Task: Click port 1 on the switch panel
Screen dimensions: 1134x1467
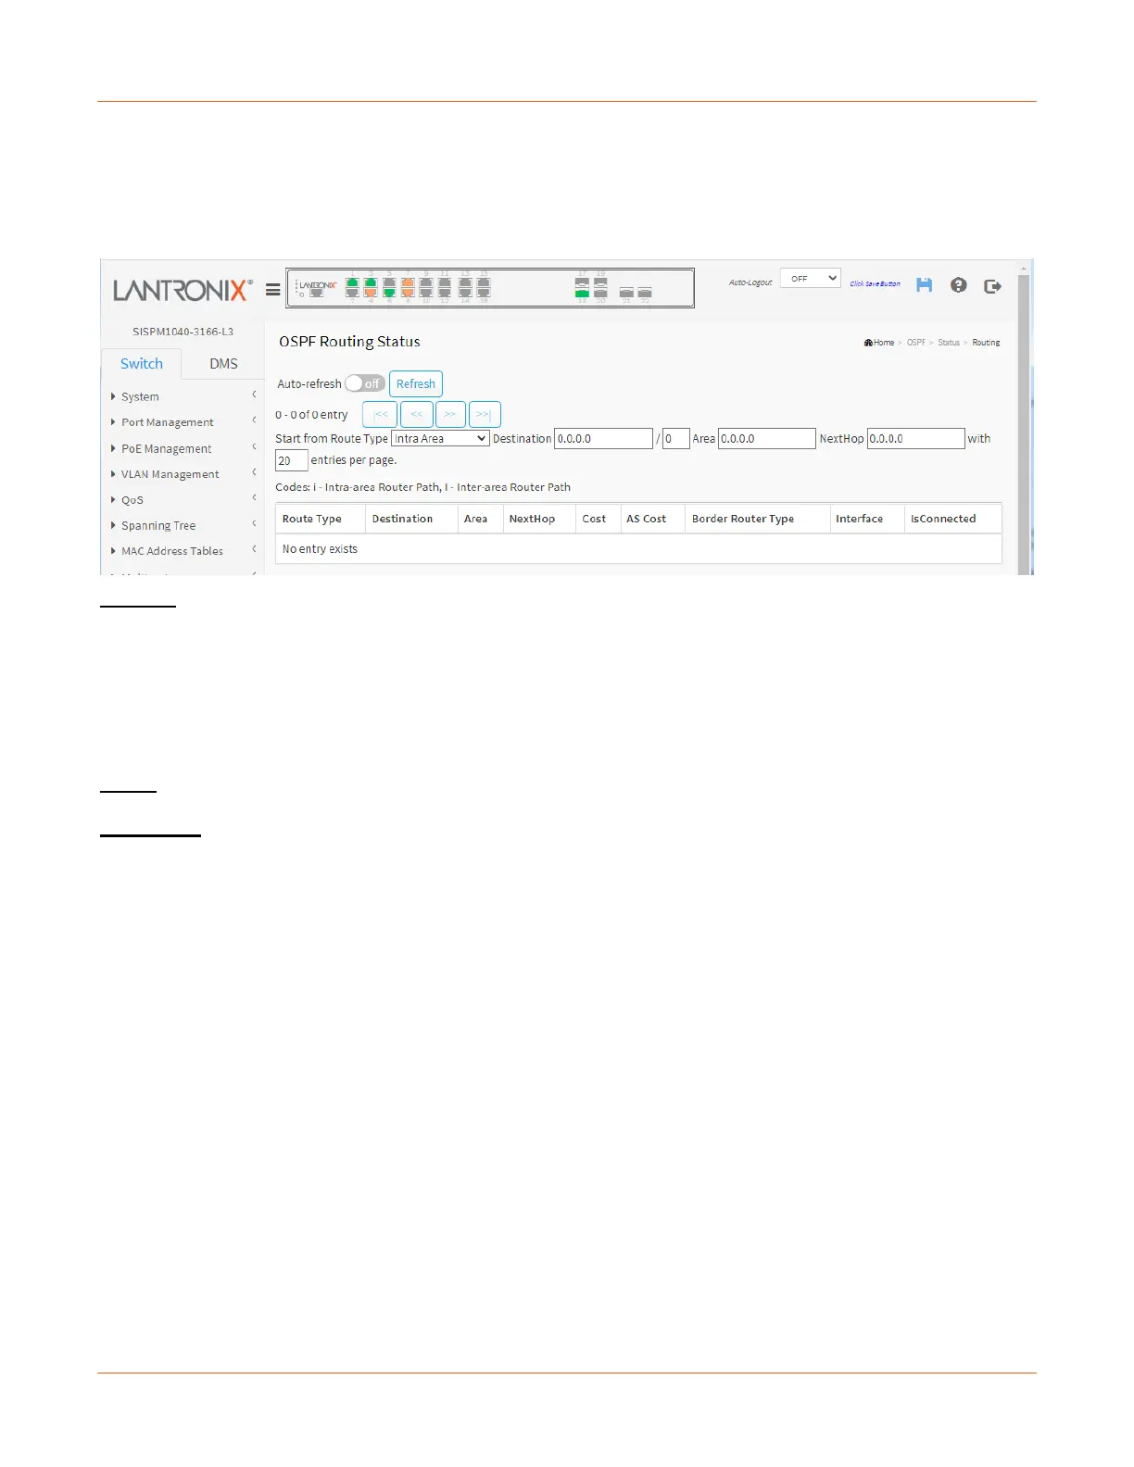Action: pyautogui.click(x=352, y=282)
